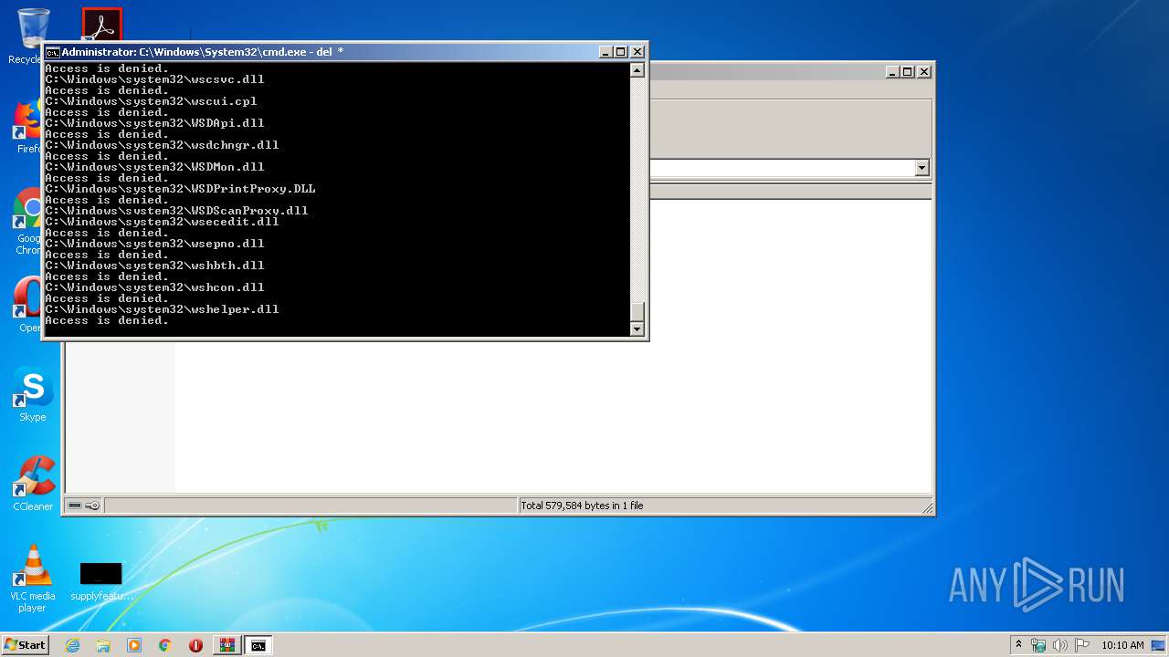
Task: Launch Skype from the desktop
Action: (33, 395)
